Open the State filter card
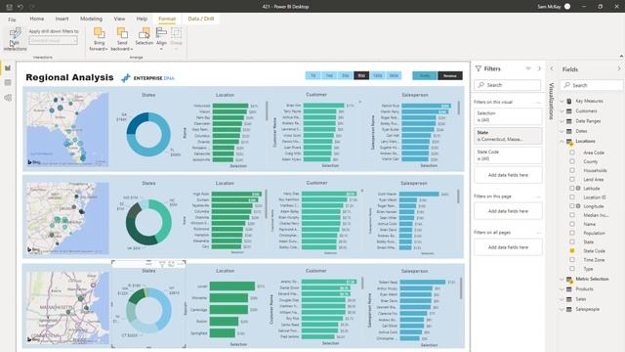The height and width of the screenshot is (352, 625). point(508,136)
